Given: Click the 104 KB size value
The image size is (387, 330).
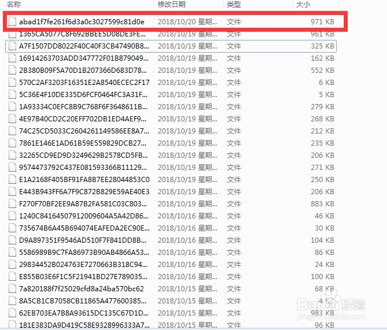Looking at the screenshot, I should 322,240.
